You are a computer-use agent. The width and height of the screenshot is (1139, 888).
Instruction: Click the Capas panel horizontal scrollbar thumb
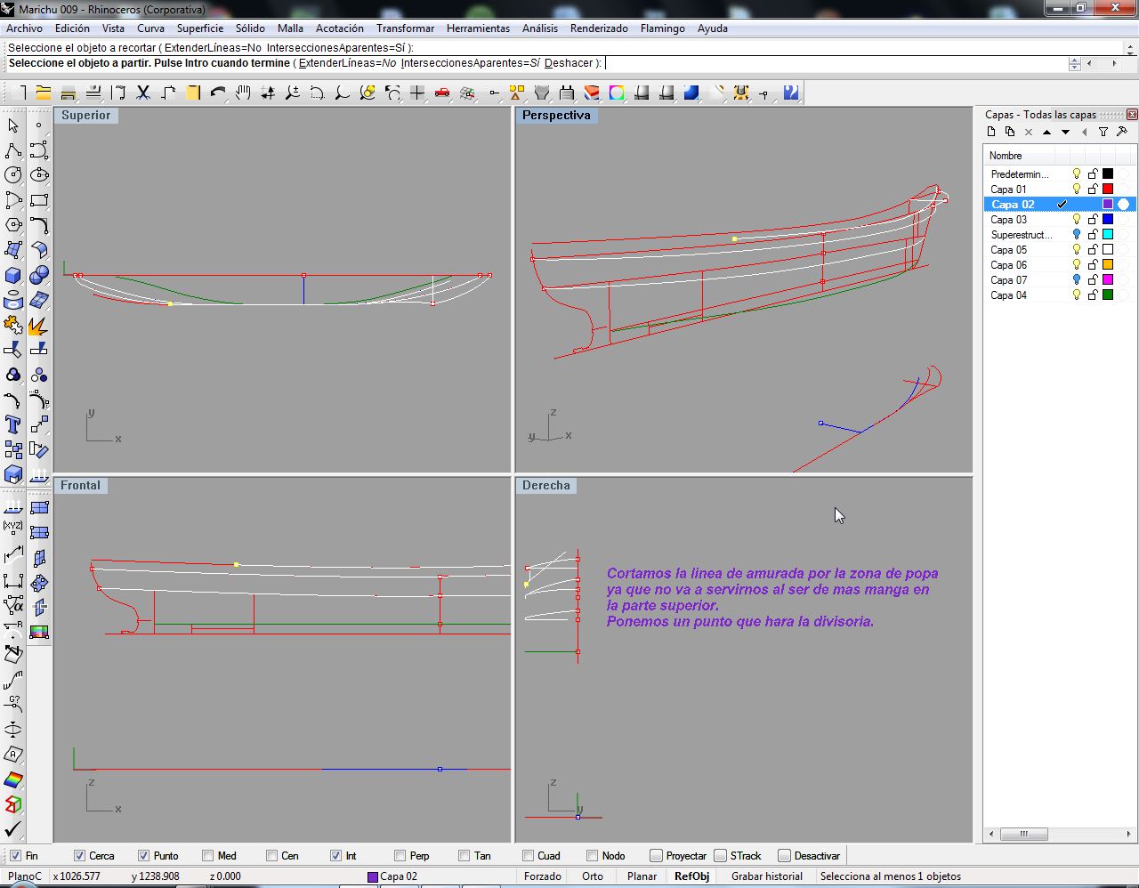coord(1023,835)
